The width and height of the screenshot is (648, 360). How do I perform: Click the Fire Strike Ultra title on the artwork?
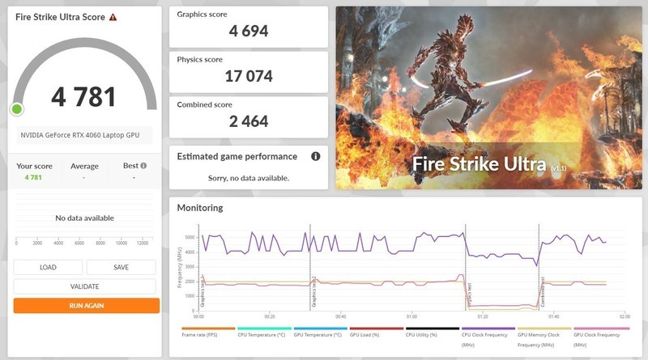(x=480, y=164)
